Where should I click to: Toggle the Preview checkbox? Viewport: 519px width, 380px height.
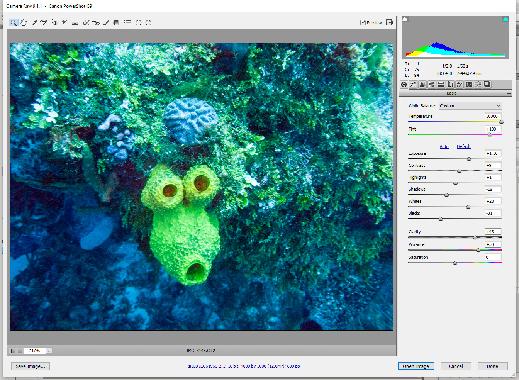pos(363,22)
